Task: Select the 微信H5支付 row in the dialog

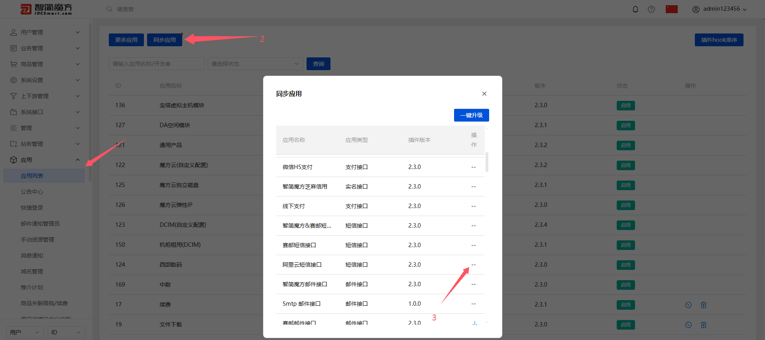Action: tap(380, 167)
